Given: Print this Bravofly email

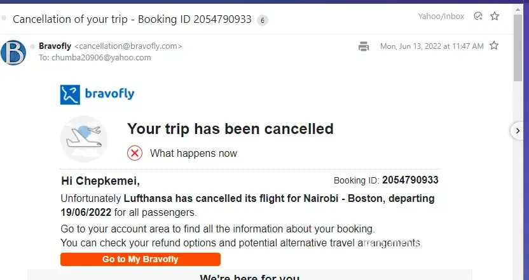Looking at the screenshot, I should [364, 46].
